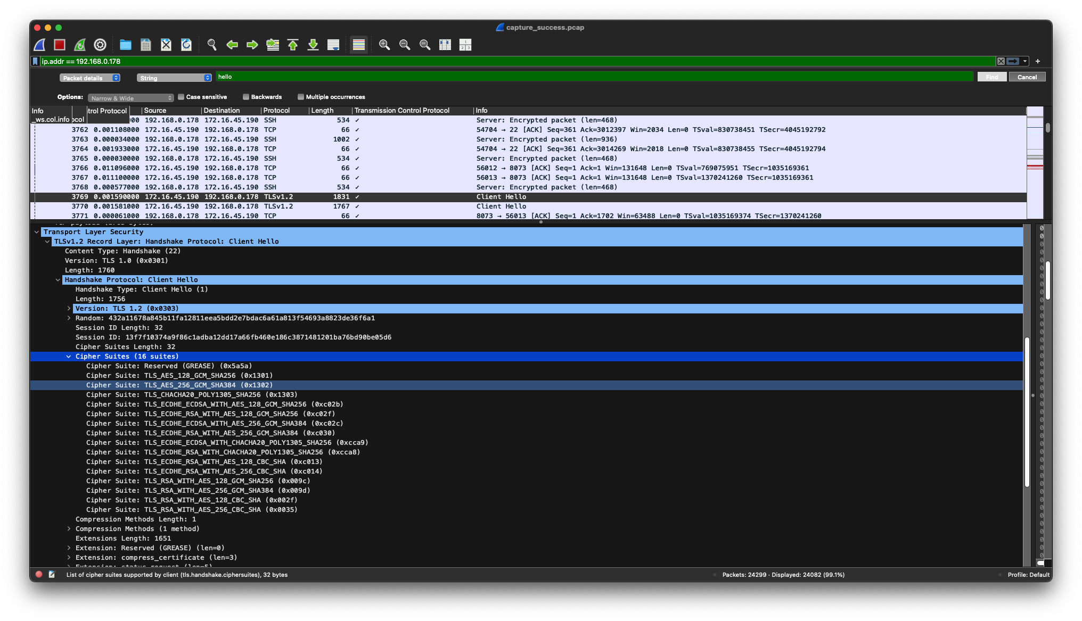The height and width of the screenshot is (621, 1082).
Task: Open the Packet details search-in dropdown
Action: tap(89, 78)
